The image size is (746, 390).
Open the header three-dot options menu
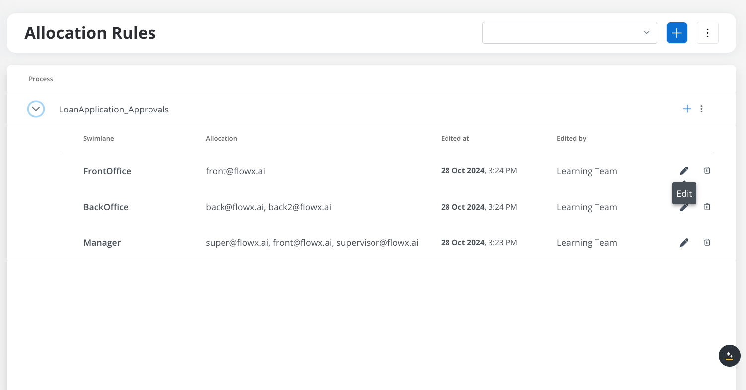[x=708, y=33]
